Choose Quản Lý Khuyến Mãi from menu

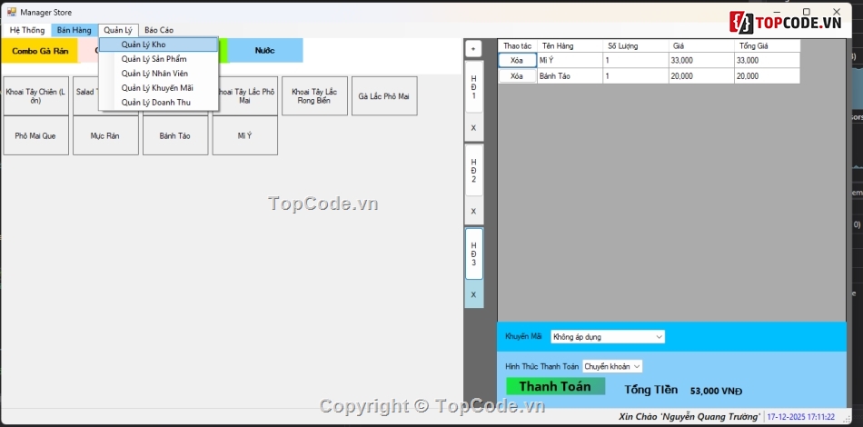(158, 88)
